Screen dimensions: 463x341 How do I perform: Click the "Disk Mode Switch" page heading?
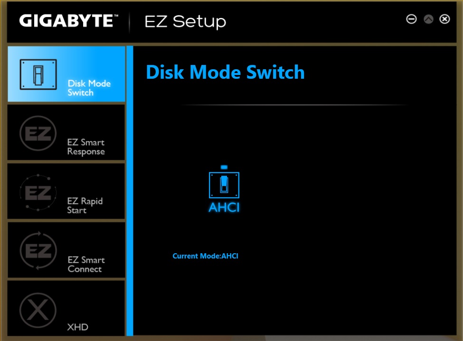tap(225, 73)
